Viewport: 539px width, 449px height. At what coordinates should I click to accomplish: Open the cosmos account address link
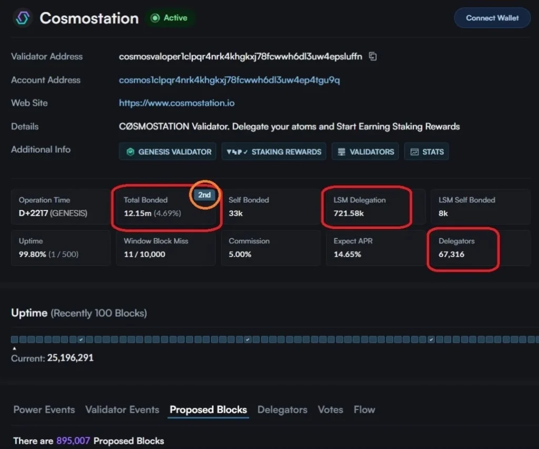229,80
